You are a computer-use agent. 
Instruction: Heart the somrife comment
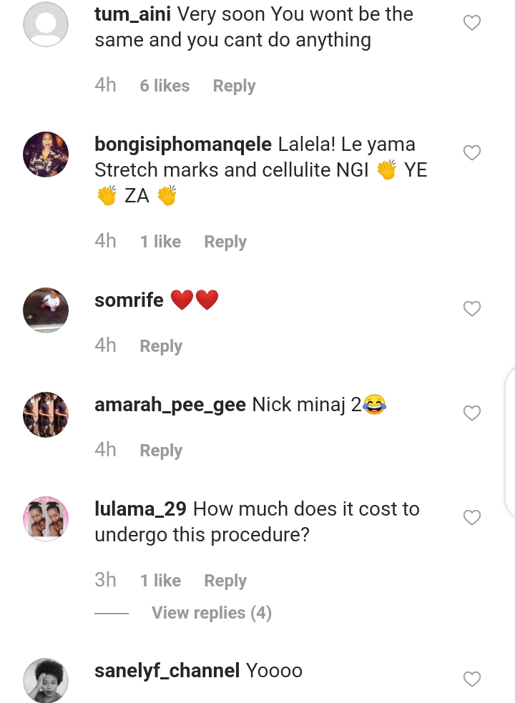(472, 309)
